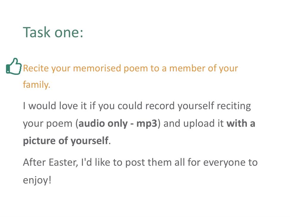Click the orange word 'family.'
The width and height of the screenshot is (290, 217).
tap(37, 85)
